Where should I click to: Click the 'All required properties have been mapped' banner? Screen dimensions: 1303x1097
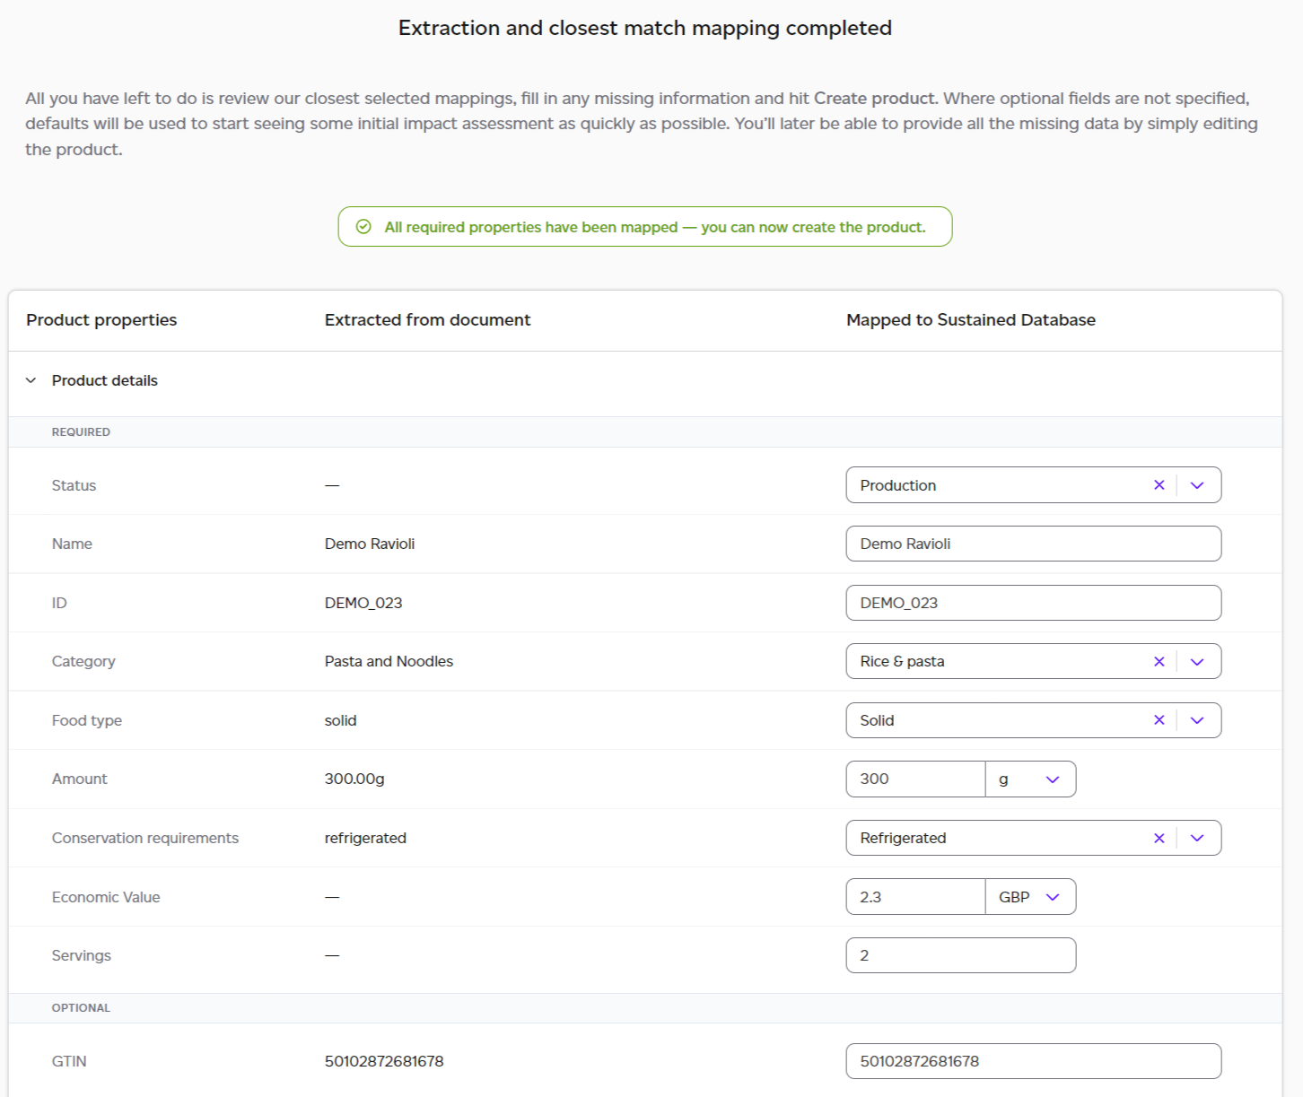[x=645, y=227]
